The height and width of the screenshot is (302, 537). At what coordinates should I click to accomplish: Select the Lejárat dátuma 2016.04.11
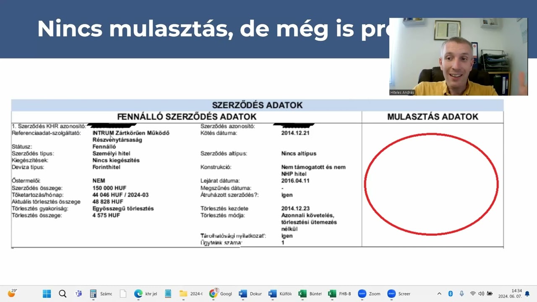tap(295, 181)
